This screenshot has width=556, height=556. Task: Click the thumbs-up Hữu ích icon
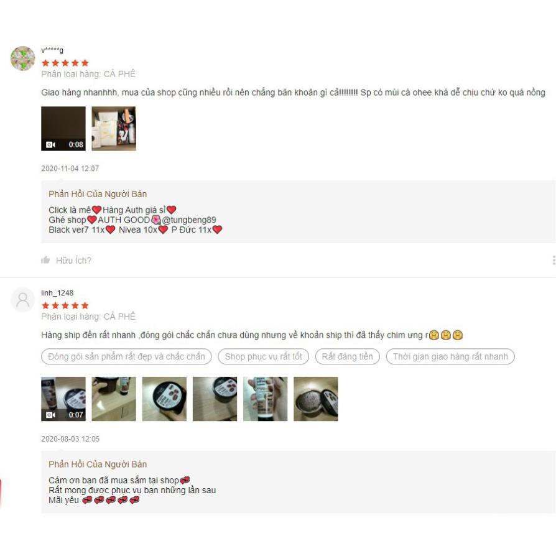tap(45, 260)
